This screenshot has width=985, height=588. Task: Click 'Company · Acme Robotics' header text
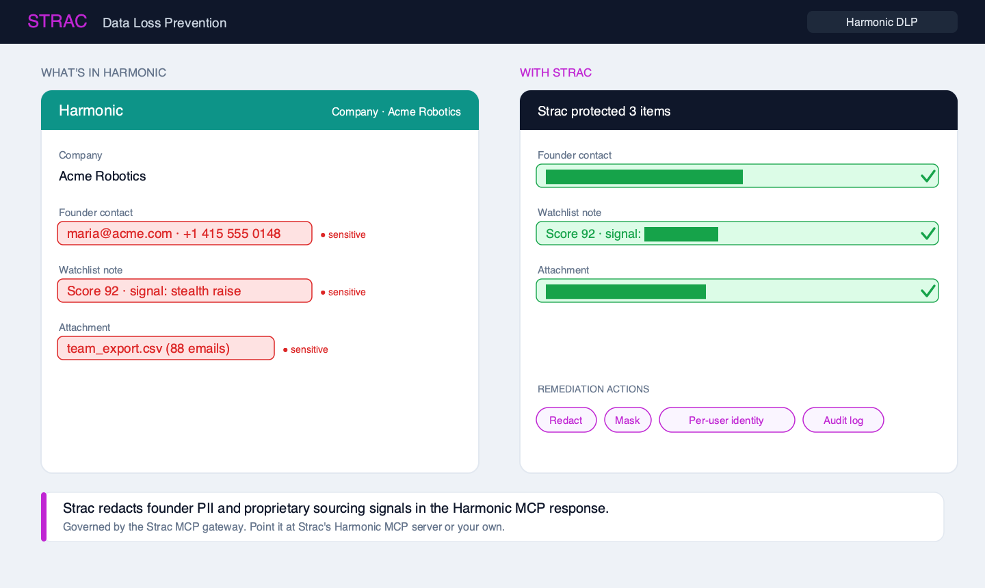coord(396,111)
